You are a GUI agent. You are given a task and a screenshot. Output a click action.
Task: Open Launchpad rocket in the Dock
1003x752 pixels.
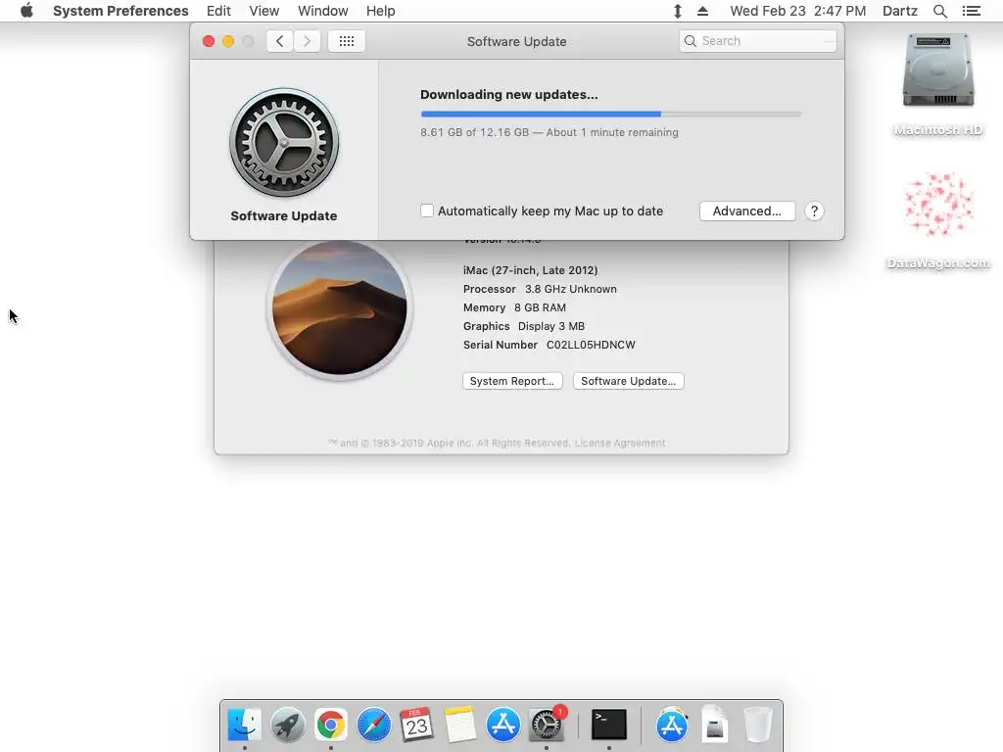(x=287, y=725)
